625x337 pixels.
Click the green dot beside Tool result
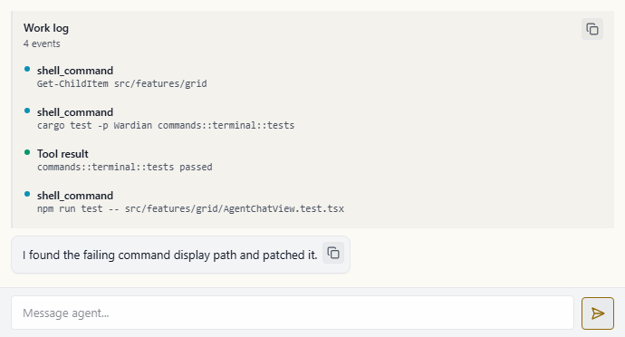tap(27, 152)
